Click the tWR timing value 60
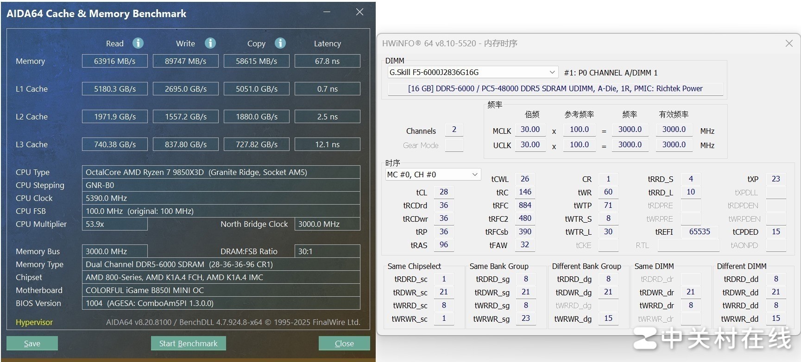801x362 pixels. click(x=608, y=192)
